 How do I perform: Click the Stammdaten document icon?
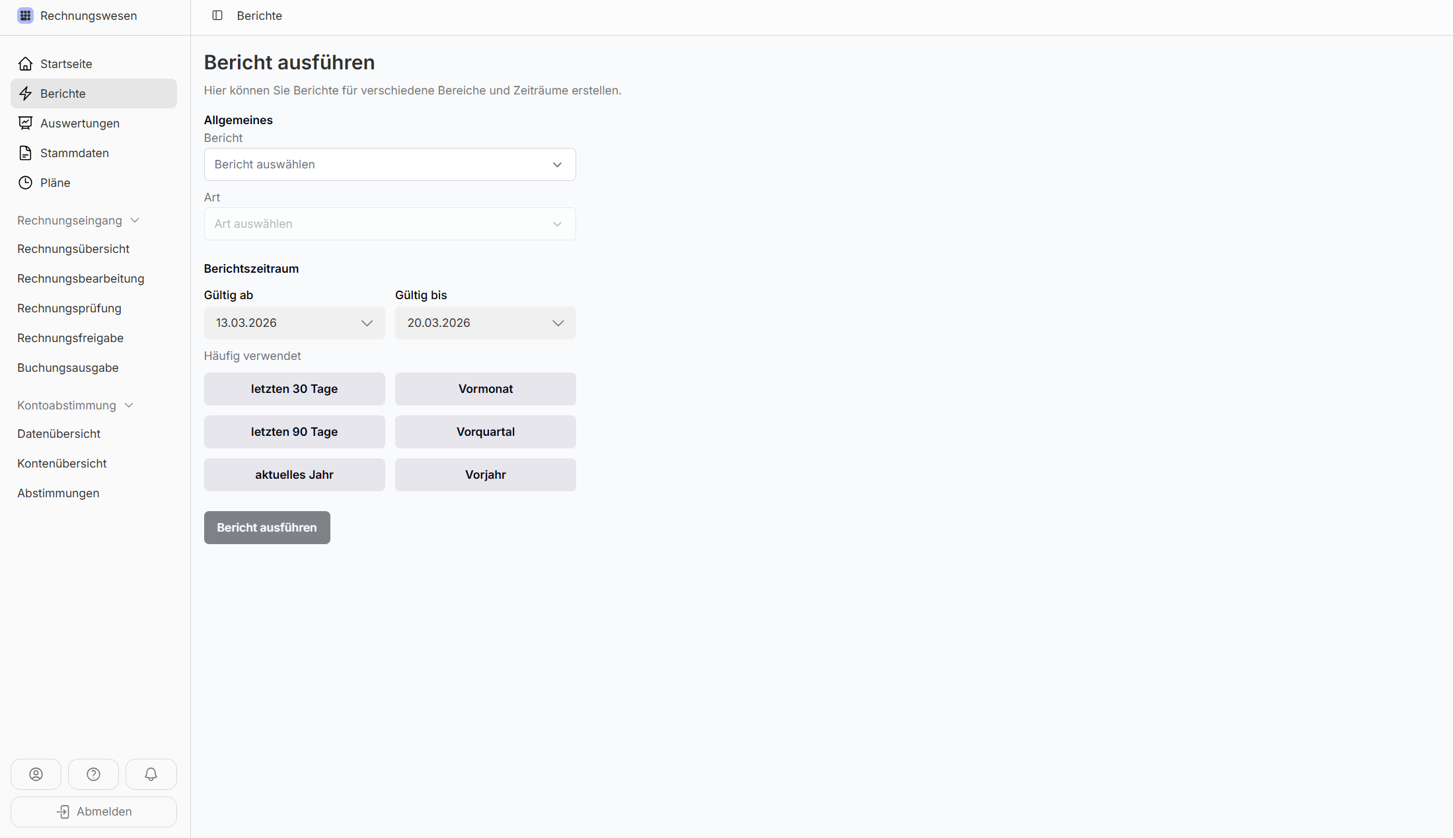click(25, 153)
